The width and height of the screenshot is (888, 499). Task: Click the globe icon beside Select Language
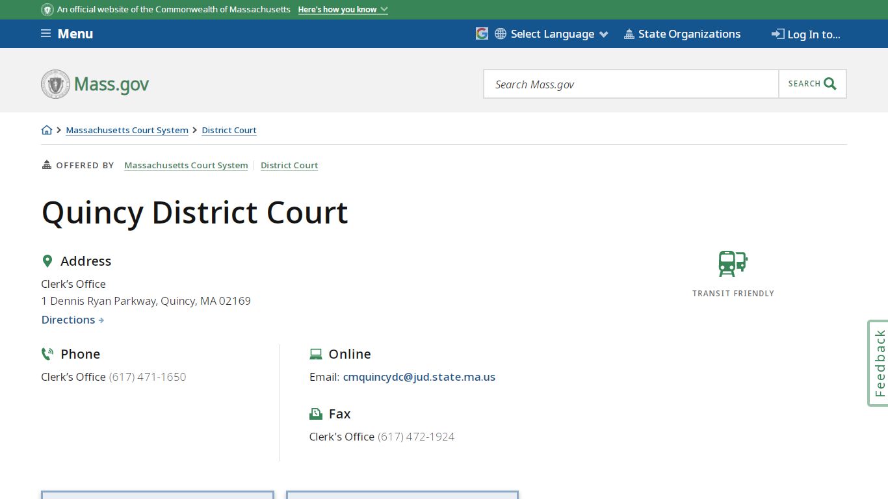point(501,34)
